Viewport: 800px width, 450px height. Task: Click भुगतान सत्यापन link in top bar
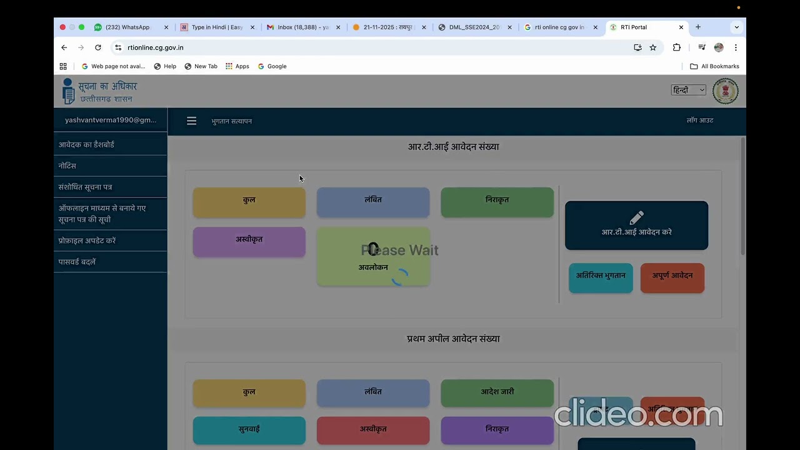(x=232, y=121)
